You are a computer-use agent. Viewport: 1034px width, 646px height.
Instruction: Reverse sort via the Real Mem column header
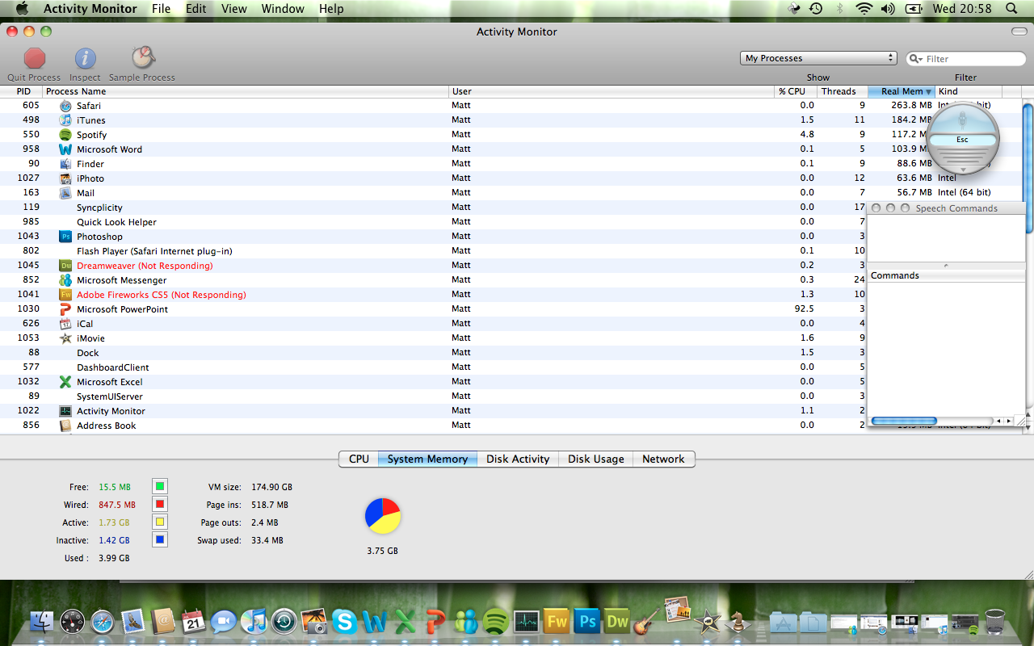click(902, 91)
